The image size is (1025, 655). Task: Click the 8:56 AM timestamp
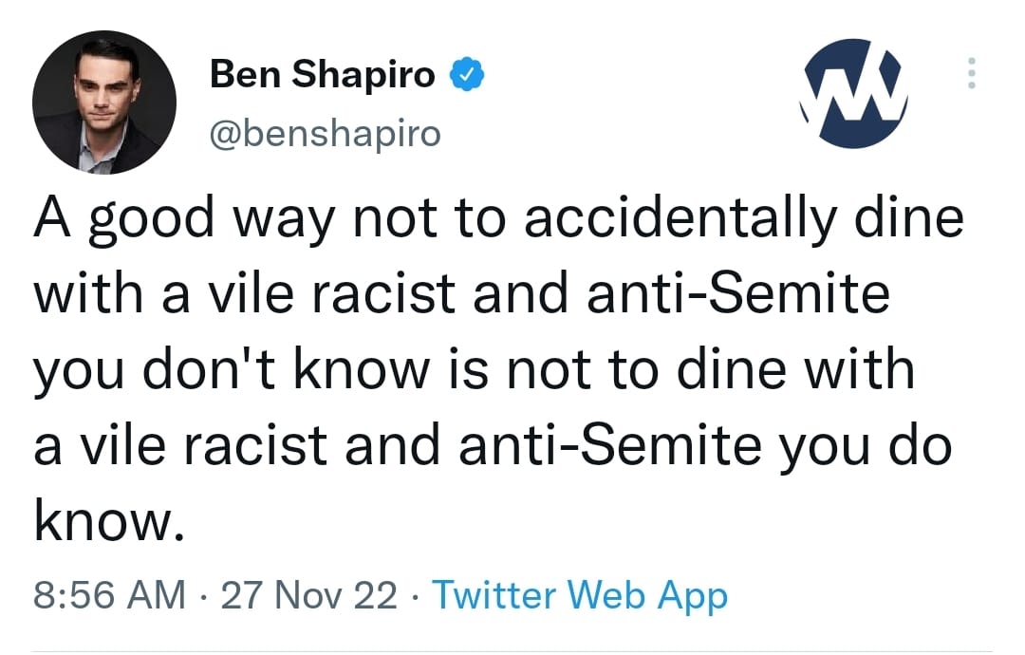click(x=109, y=596)
